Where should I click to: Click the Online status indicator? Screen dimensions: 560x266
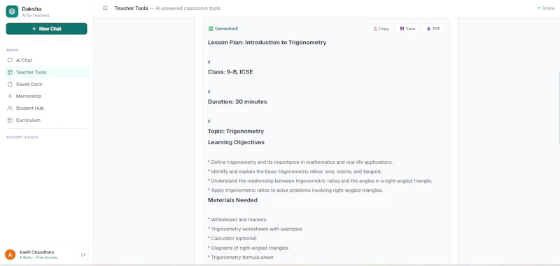(546, 8)
